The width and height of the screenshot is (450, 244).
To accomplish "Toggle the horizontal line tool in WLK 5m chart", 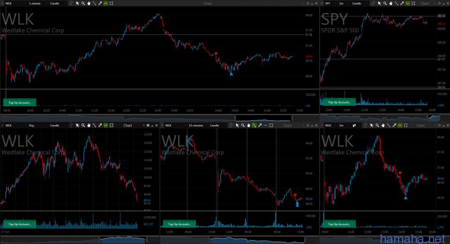I will point(400,126).
